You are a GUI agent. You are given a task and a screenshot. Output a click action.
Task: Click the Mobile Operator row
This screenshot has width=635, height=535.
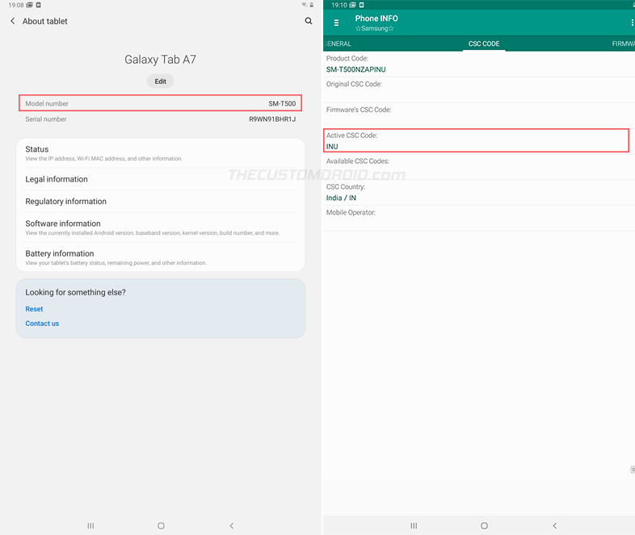479,218
